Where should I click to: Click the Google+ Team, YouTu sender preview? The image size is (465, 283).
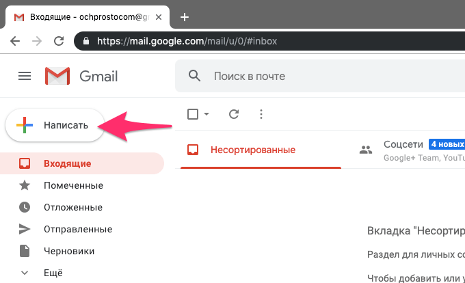(x=424, y=158)
